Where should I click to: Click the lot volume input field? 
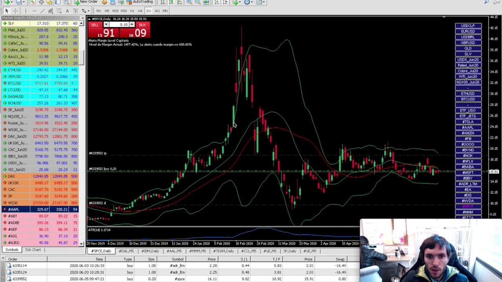pyautogui.click(x=119, y=25)
